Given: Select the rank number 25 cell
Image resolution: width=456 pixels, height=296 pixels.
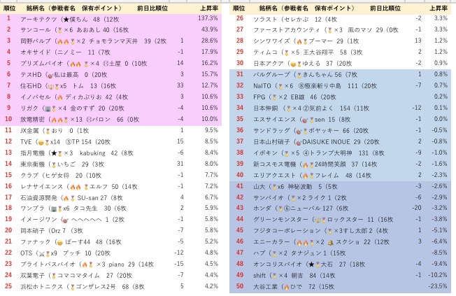Looking at the screenshot, I should (x=9, y=286).
